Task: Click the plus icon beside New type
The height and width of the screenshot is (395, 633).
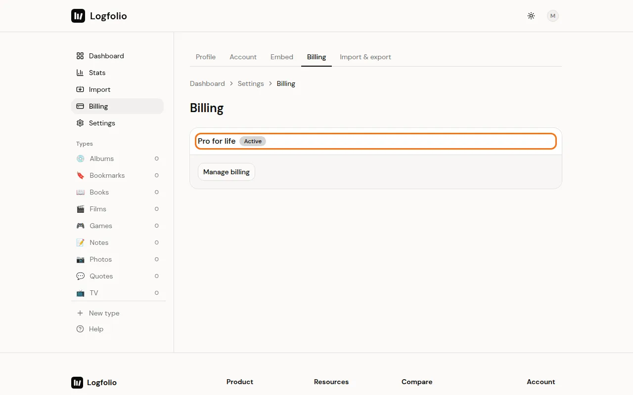Action: click(80, 313)
